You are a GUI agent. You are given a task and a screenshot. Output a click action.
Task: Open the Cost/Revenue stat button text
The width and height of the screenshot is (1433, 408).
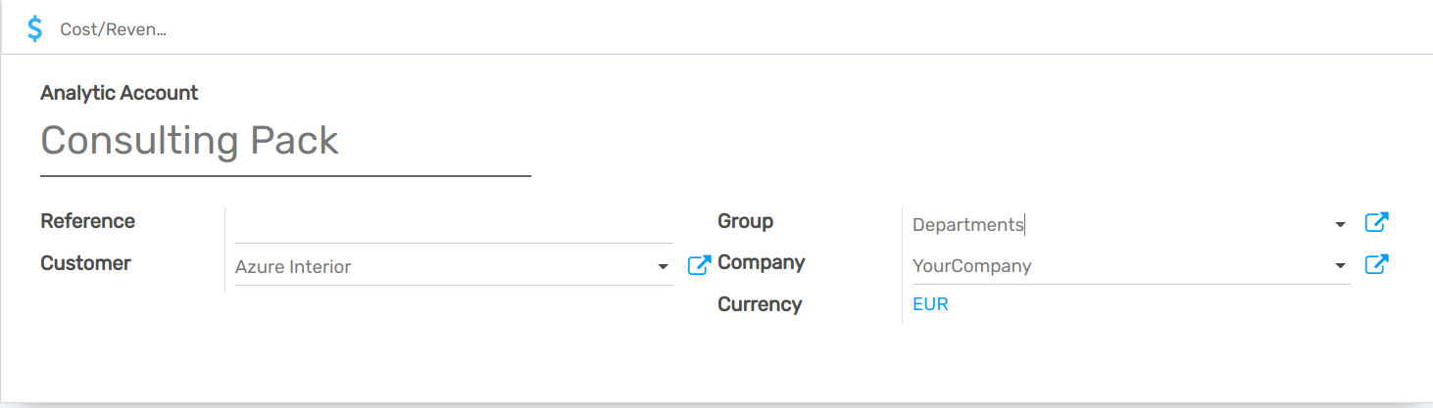tap(113, 29)
